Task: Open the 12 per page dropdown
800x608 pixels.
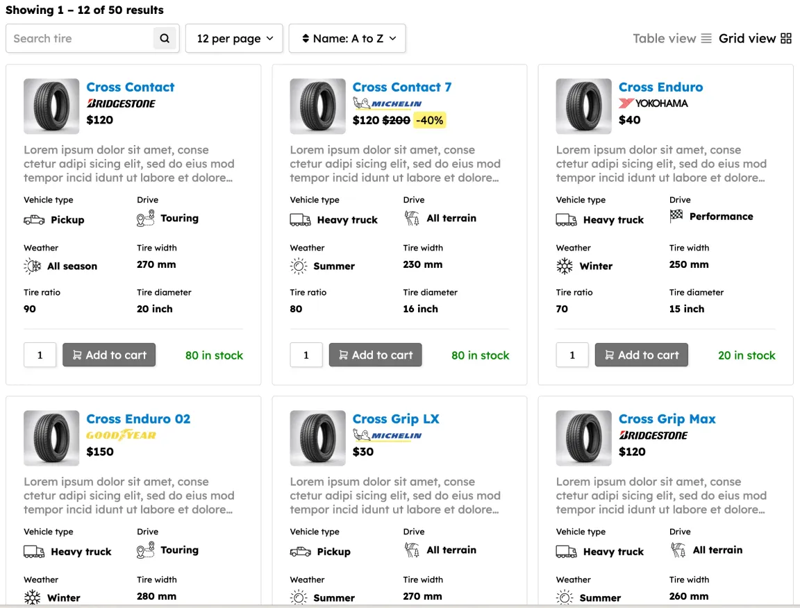Action: pos(234,39)
